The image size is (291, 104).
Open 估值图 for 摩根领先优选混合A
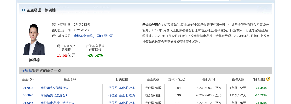click(113, 95)
